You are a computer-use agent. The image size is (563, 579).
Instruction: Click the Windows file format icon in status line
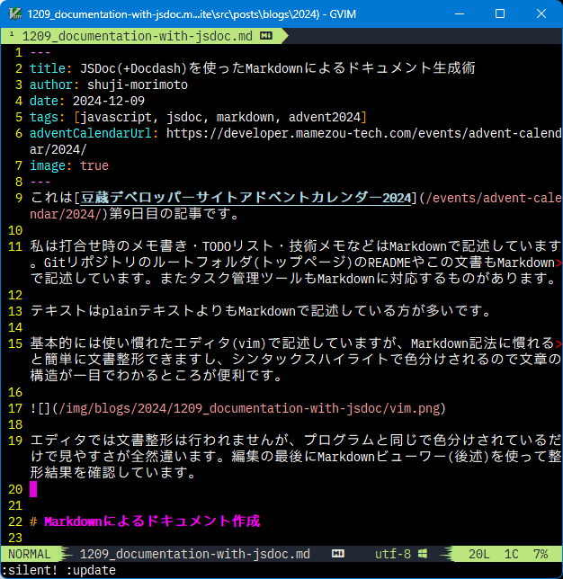(x=422, y=554)
